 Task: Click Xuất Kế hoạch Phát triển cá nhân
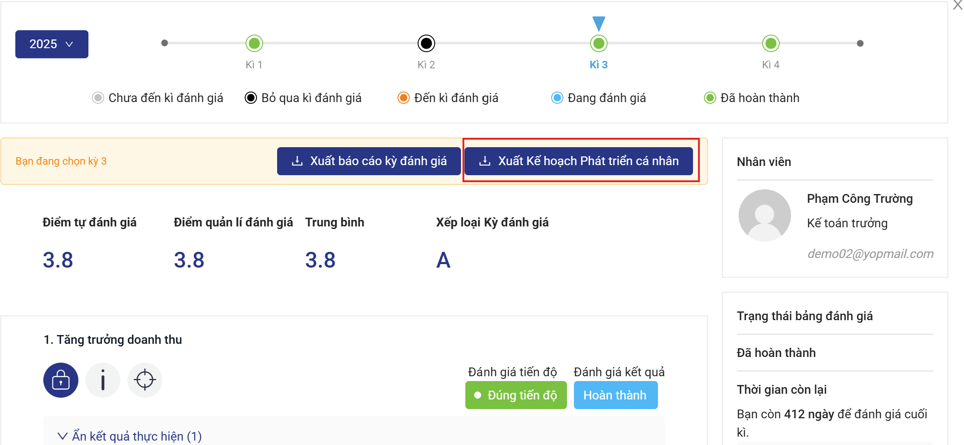(x=578, y=161)
